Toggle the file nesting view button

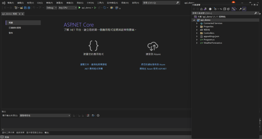coord(233,9)
